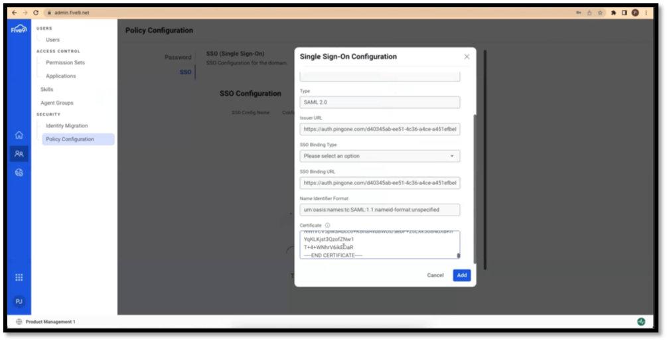
Task: Select Users in the sidebar
Action: point(52,40)
